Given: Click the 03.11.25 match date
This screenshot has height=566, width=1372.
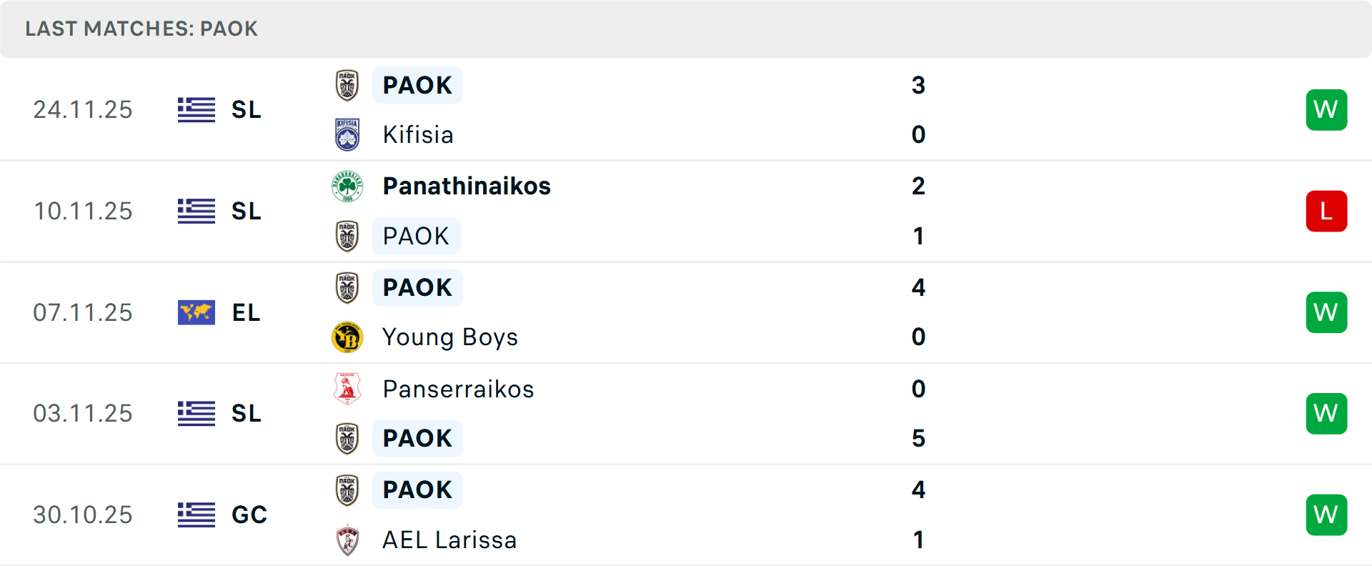Looking at the screenshot, I should click(x=83, y=414).
